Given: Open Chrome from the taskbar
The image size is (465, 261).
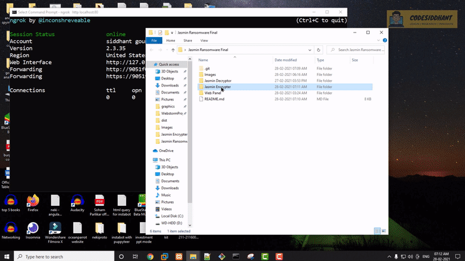Looking at the screenshot, I should pyautogui.click(x=150, y=256).
